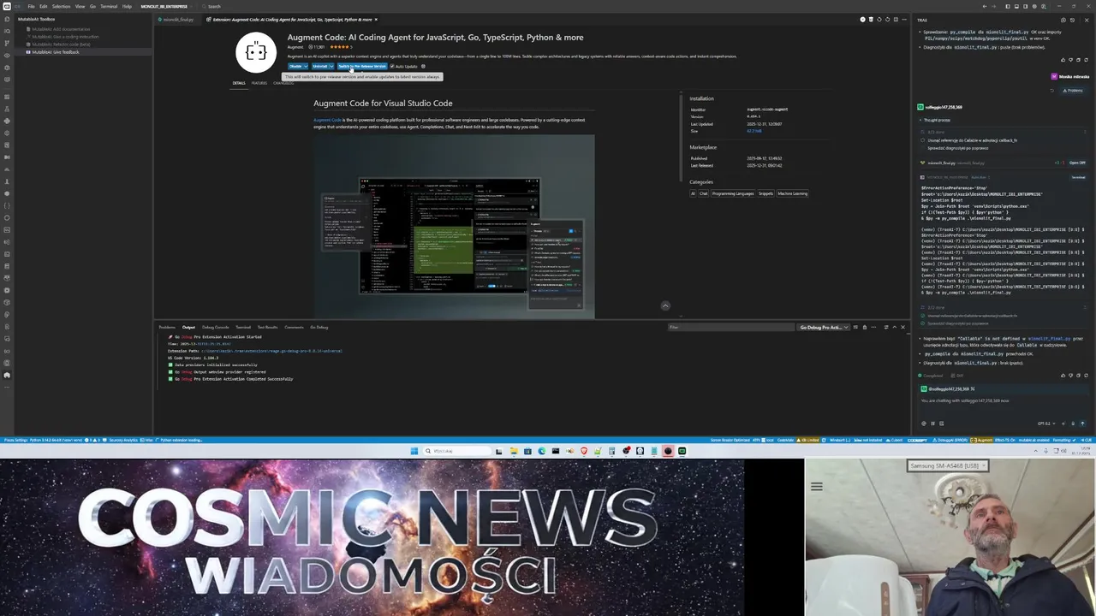
Task: Click the title bar Search box
Action: 214,6
